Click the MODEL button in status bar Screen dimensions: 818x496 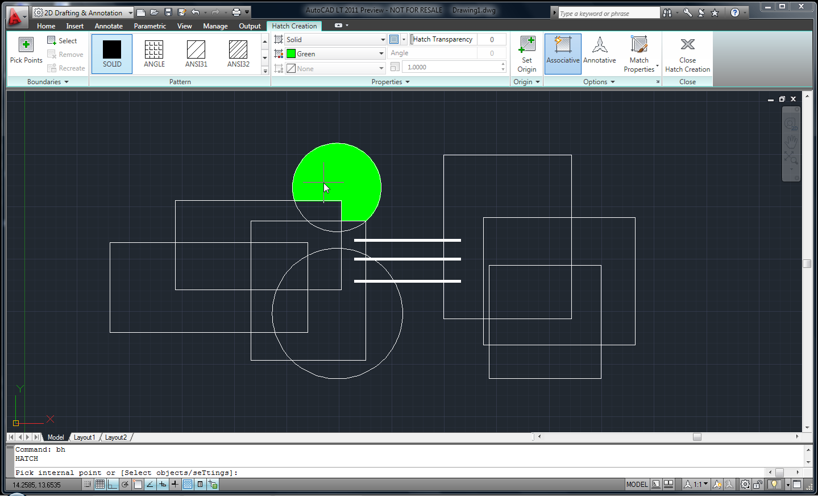click(637, 485)
